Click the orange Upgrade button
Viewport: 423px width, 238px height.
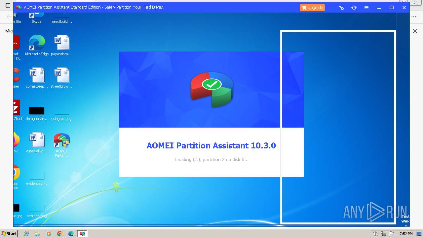point(312,8)
